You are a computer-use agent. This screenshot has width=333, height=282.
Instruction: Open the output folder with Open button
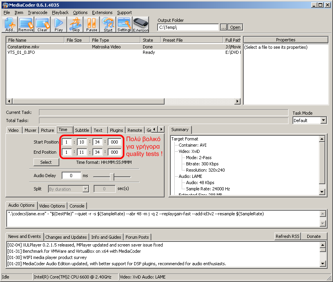(x=235, y=27)
